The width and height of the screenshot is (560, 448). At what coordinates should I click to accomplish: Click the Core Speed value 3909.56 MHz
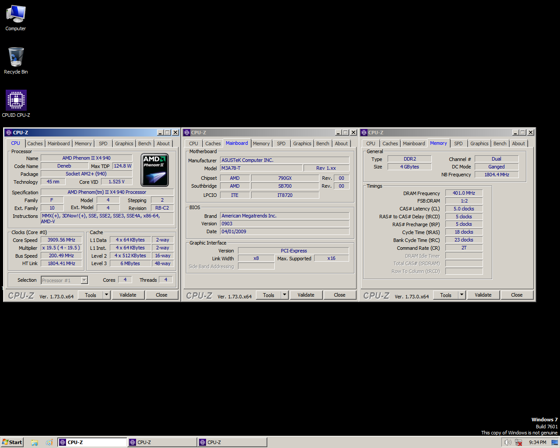[x=61, y=240]
